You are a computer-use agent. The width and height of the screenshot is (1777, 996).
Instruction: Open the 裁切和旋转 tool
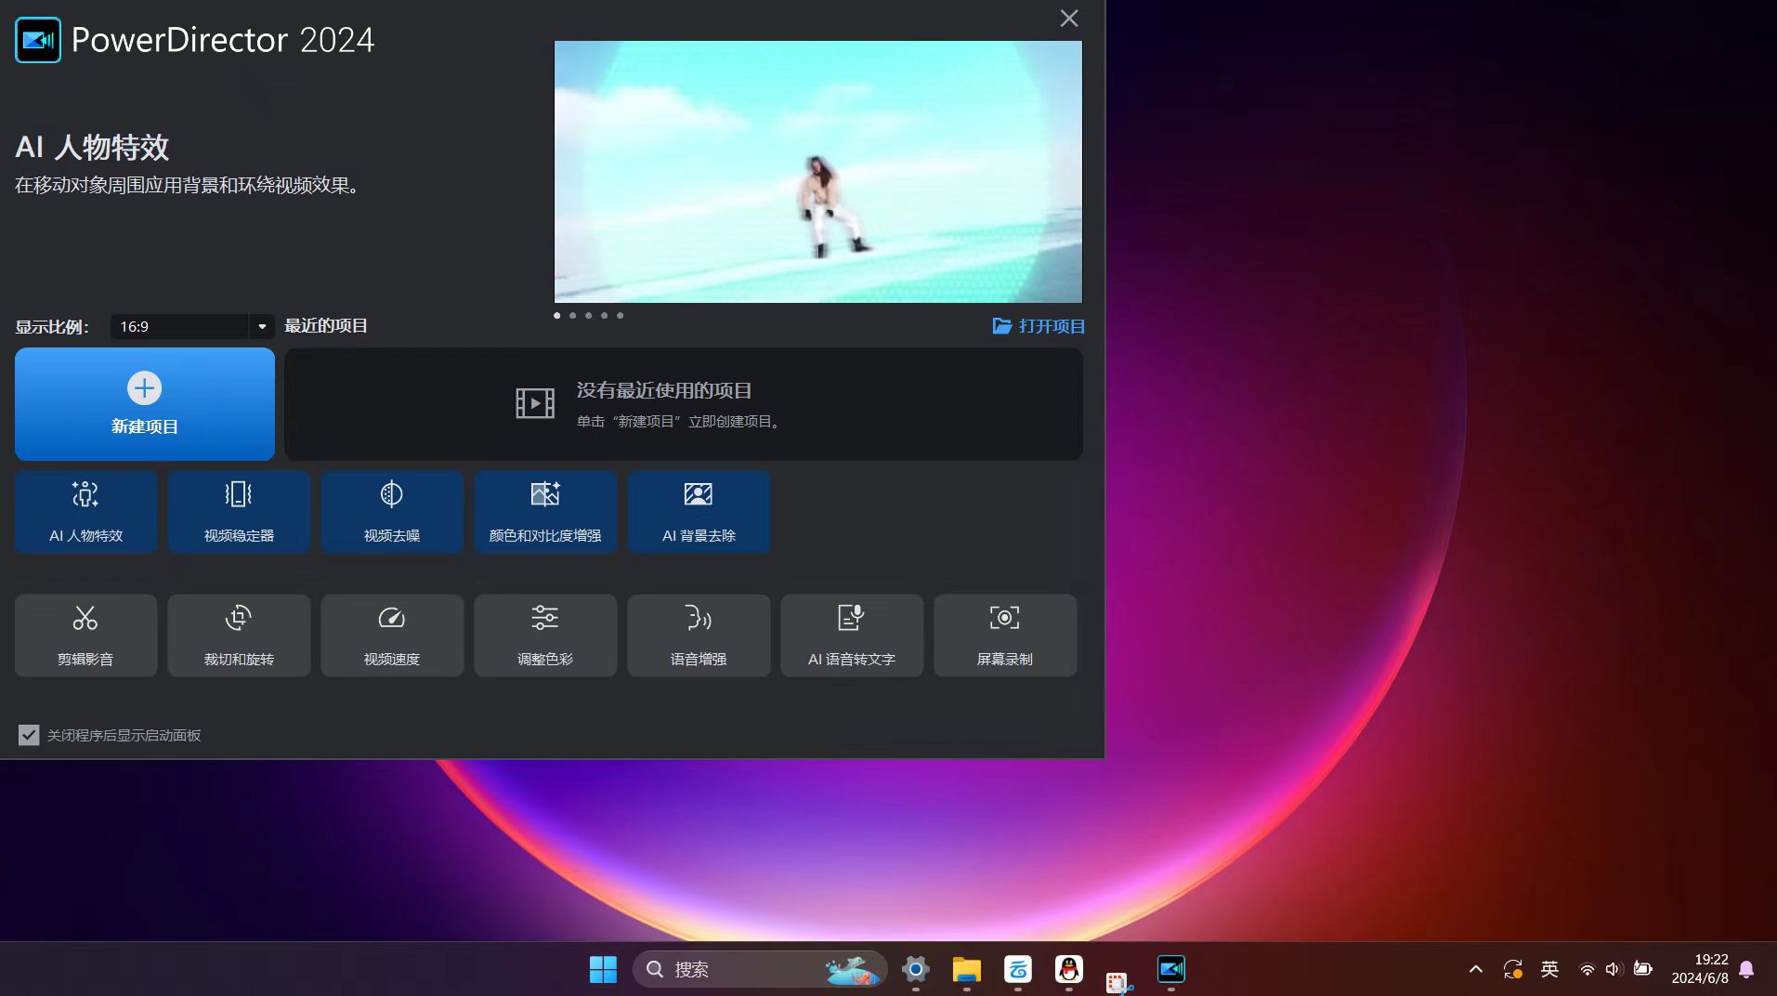(239, 636)
